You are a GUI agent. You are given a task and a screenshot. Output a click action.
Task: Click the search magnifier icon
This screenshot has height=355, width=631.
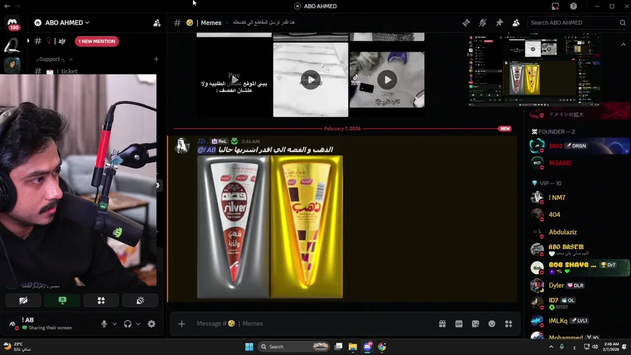coord(623,23)
